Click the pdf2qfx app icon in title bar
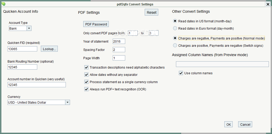The height and width of the screenshot is (134, 272). pyautogui.click(x=3, y=4)
